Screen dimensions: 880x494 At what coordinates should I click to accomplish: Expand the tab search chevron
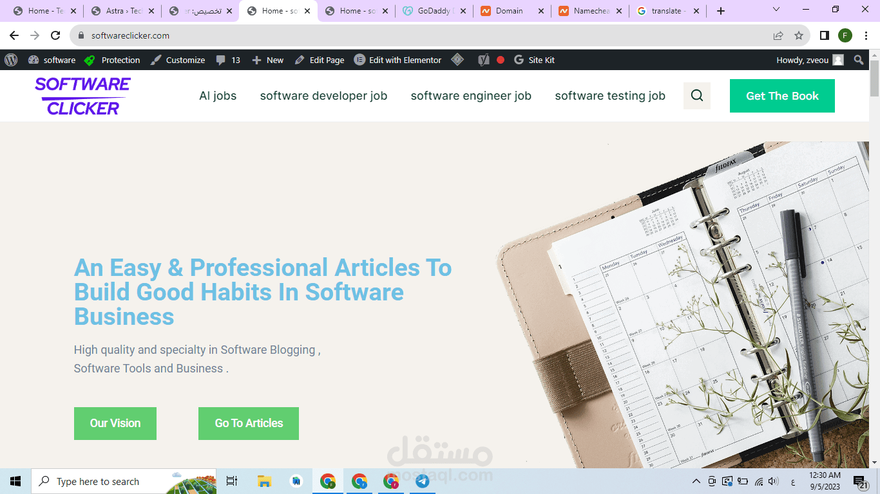(776, 10)
